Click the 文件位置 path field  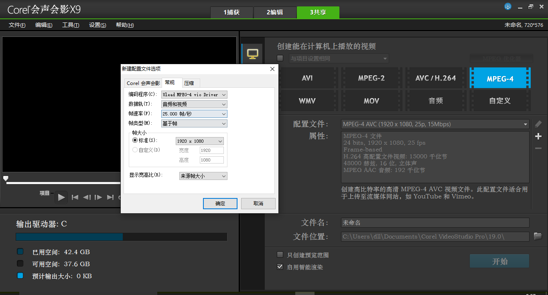point(435,236)
